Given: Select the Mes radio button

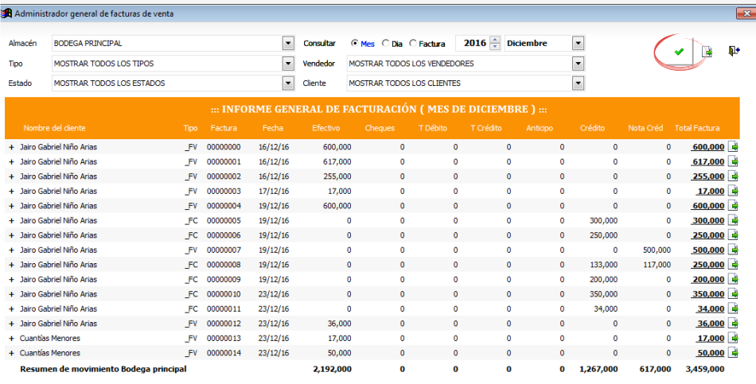Looking at the screenshot, I should pyautogui.click(x=355, y=44).
